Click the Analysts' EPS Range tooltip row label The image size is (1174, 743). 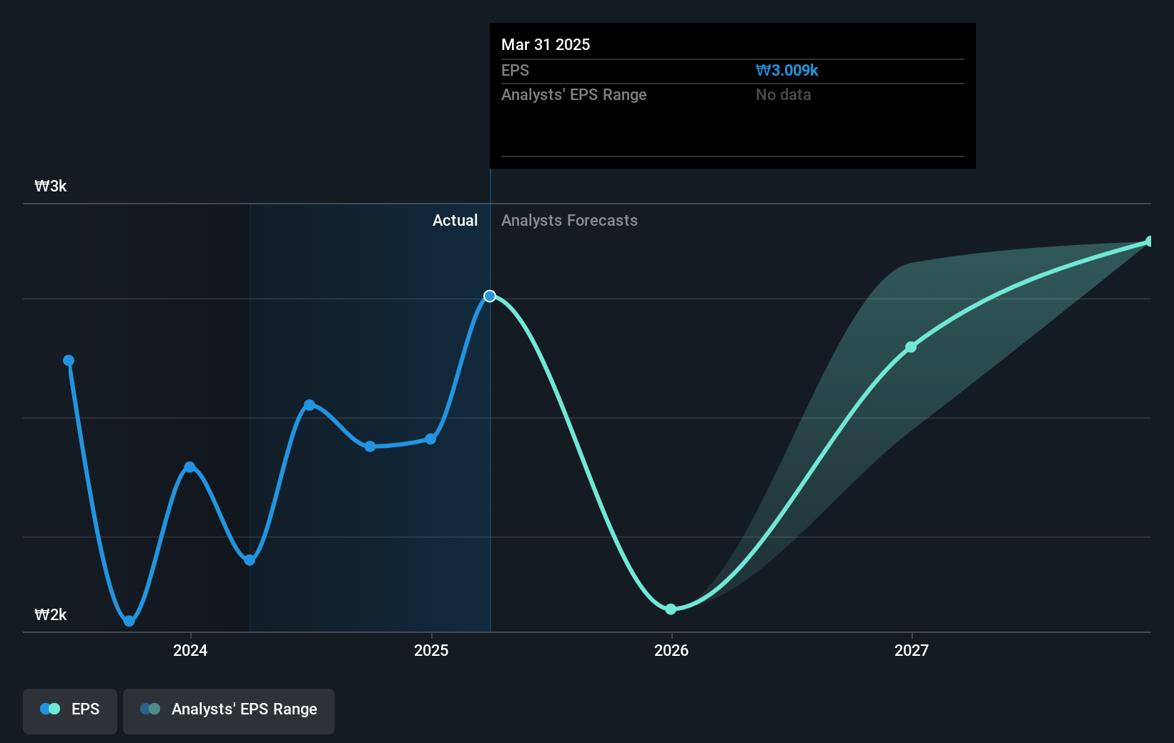[573, 94]
